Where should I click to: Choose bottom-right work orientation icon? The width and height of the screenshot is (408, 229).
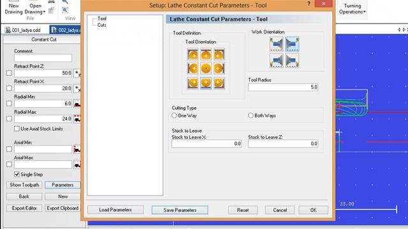pyautogui.click(x=292, y=60)
